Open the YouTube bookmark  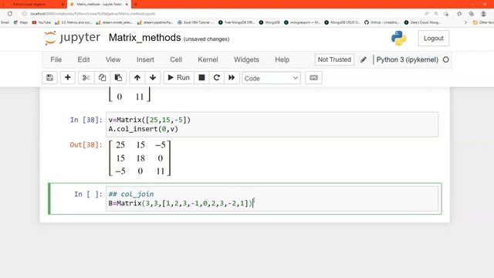(41, 22)
